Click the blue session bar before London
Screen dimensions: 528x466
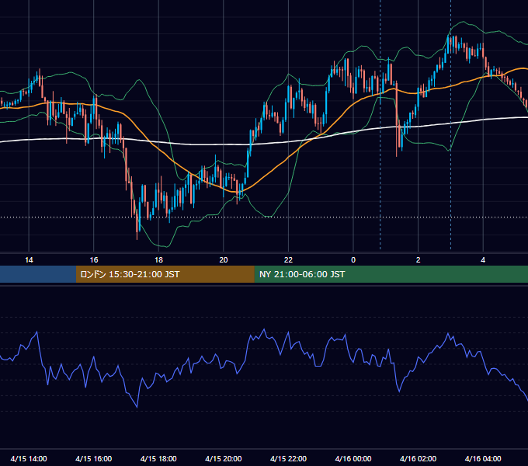tap(38, 274)
